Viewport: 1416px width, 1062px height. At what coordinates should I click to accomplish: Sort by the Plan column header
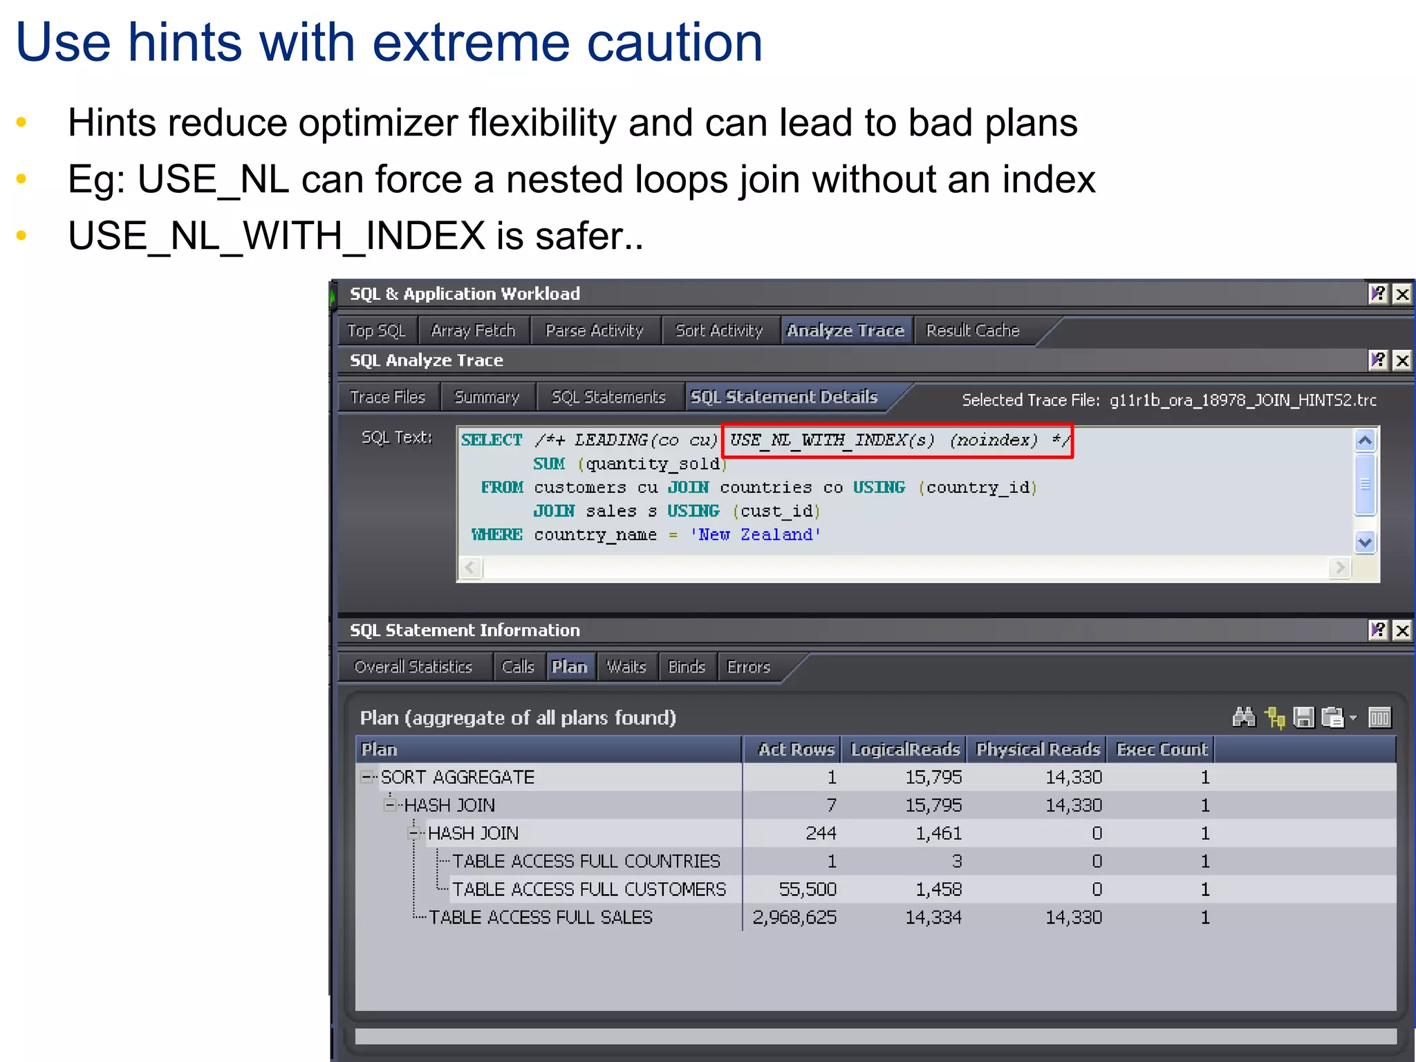tap(549, 749)
